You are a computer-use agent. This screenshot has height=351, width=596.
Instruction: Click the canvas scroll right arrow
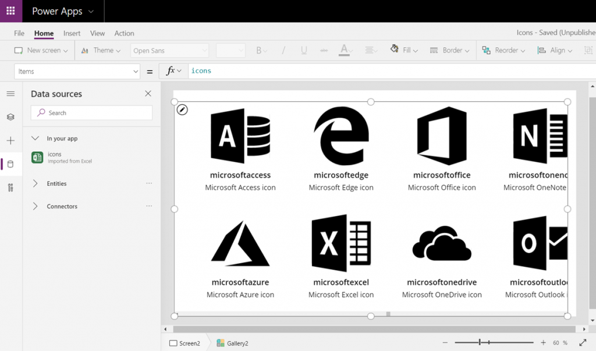[x=584, y=329]
